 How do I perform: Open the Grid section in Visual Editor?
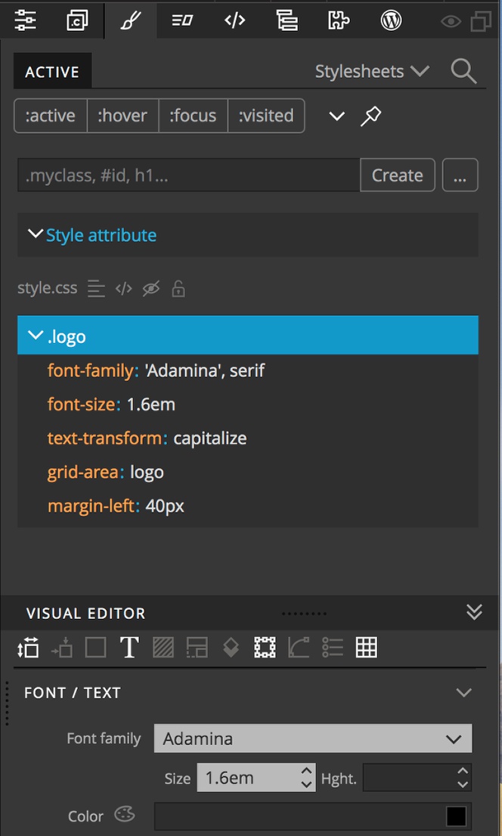tap(367, 648)
